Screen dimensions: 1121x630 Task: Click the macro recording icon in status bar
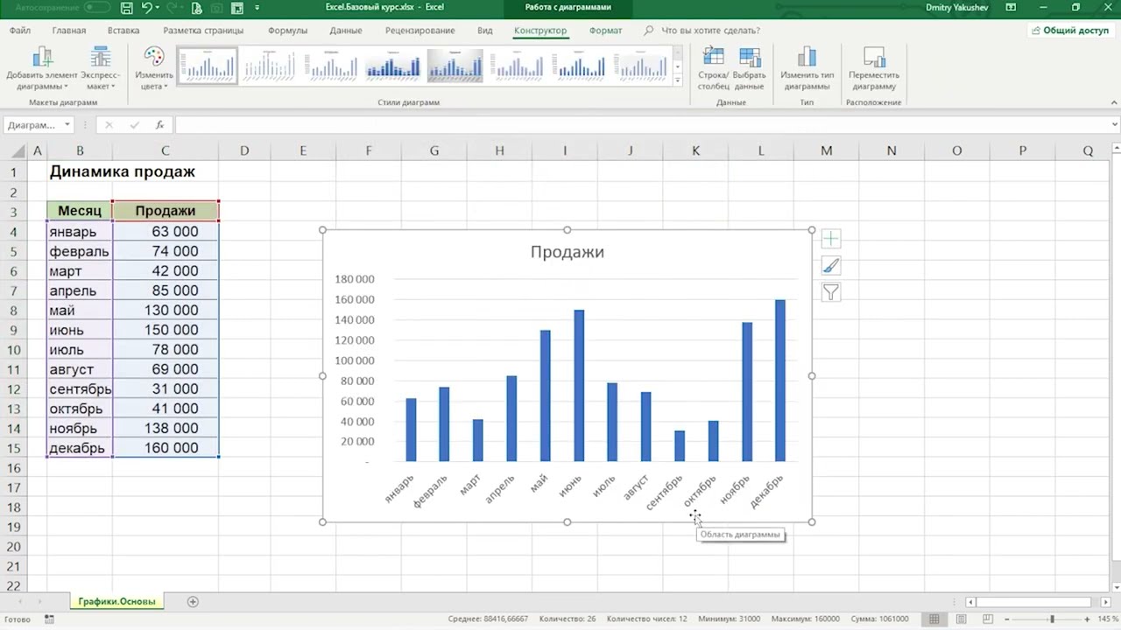49,619
